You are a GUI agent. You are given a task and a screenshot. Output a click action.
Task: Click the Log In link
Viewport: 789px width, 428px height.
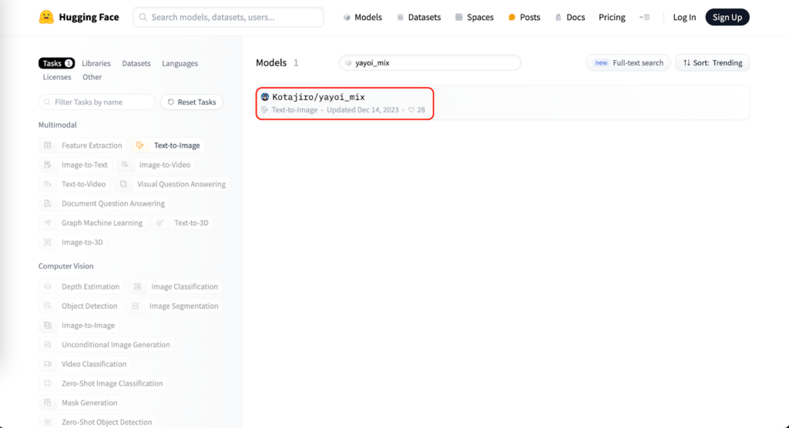[683, 17]
